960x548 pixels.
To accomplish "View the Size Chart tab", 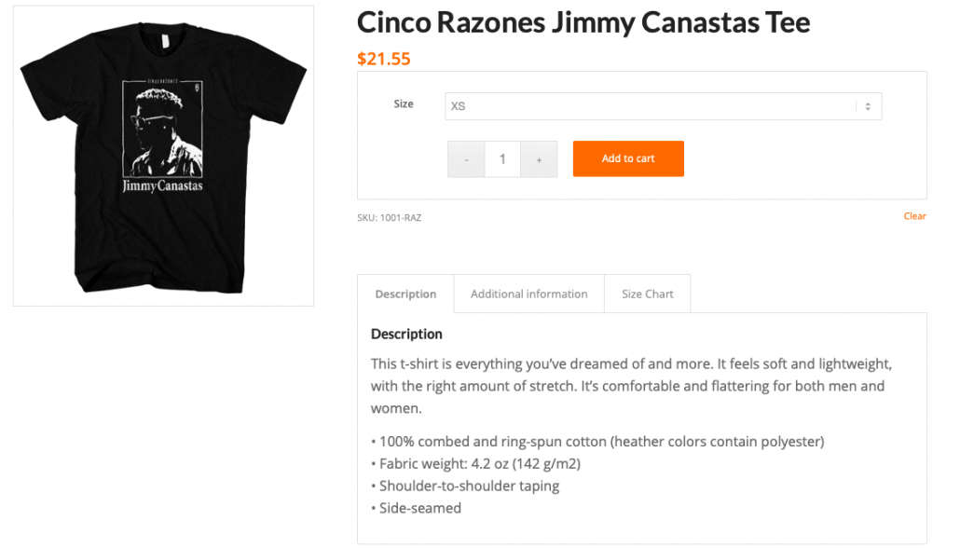I will pyautogui.click(x=647, y=294).
